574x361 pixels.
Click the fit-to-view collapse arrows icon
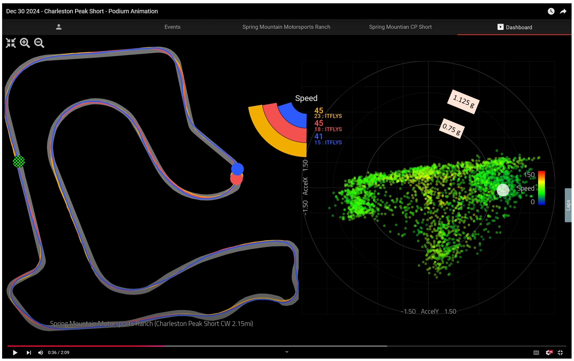tap(11, 43)
